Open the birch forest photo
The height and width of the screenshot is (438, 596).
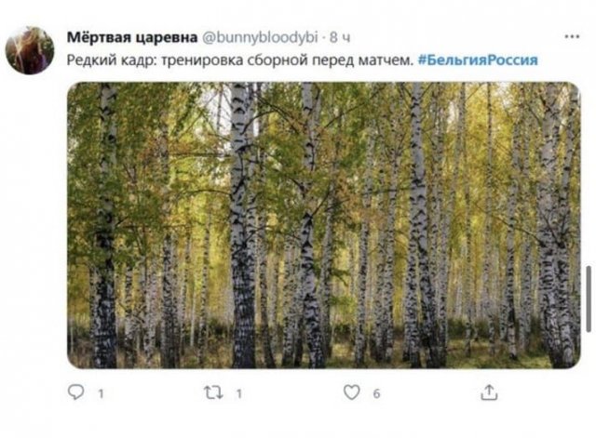(x=324, y=225)
